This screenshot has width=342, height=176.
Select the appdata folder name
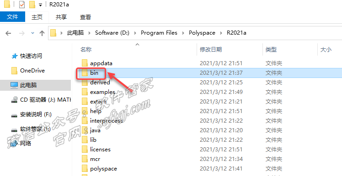[x=101, y=63]
